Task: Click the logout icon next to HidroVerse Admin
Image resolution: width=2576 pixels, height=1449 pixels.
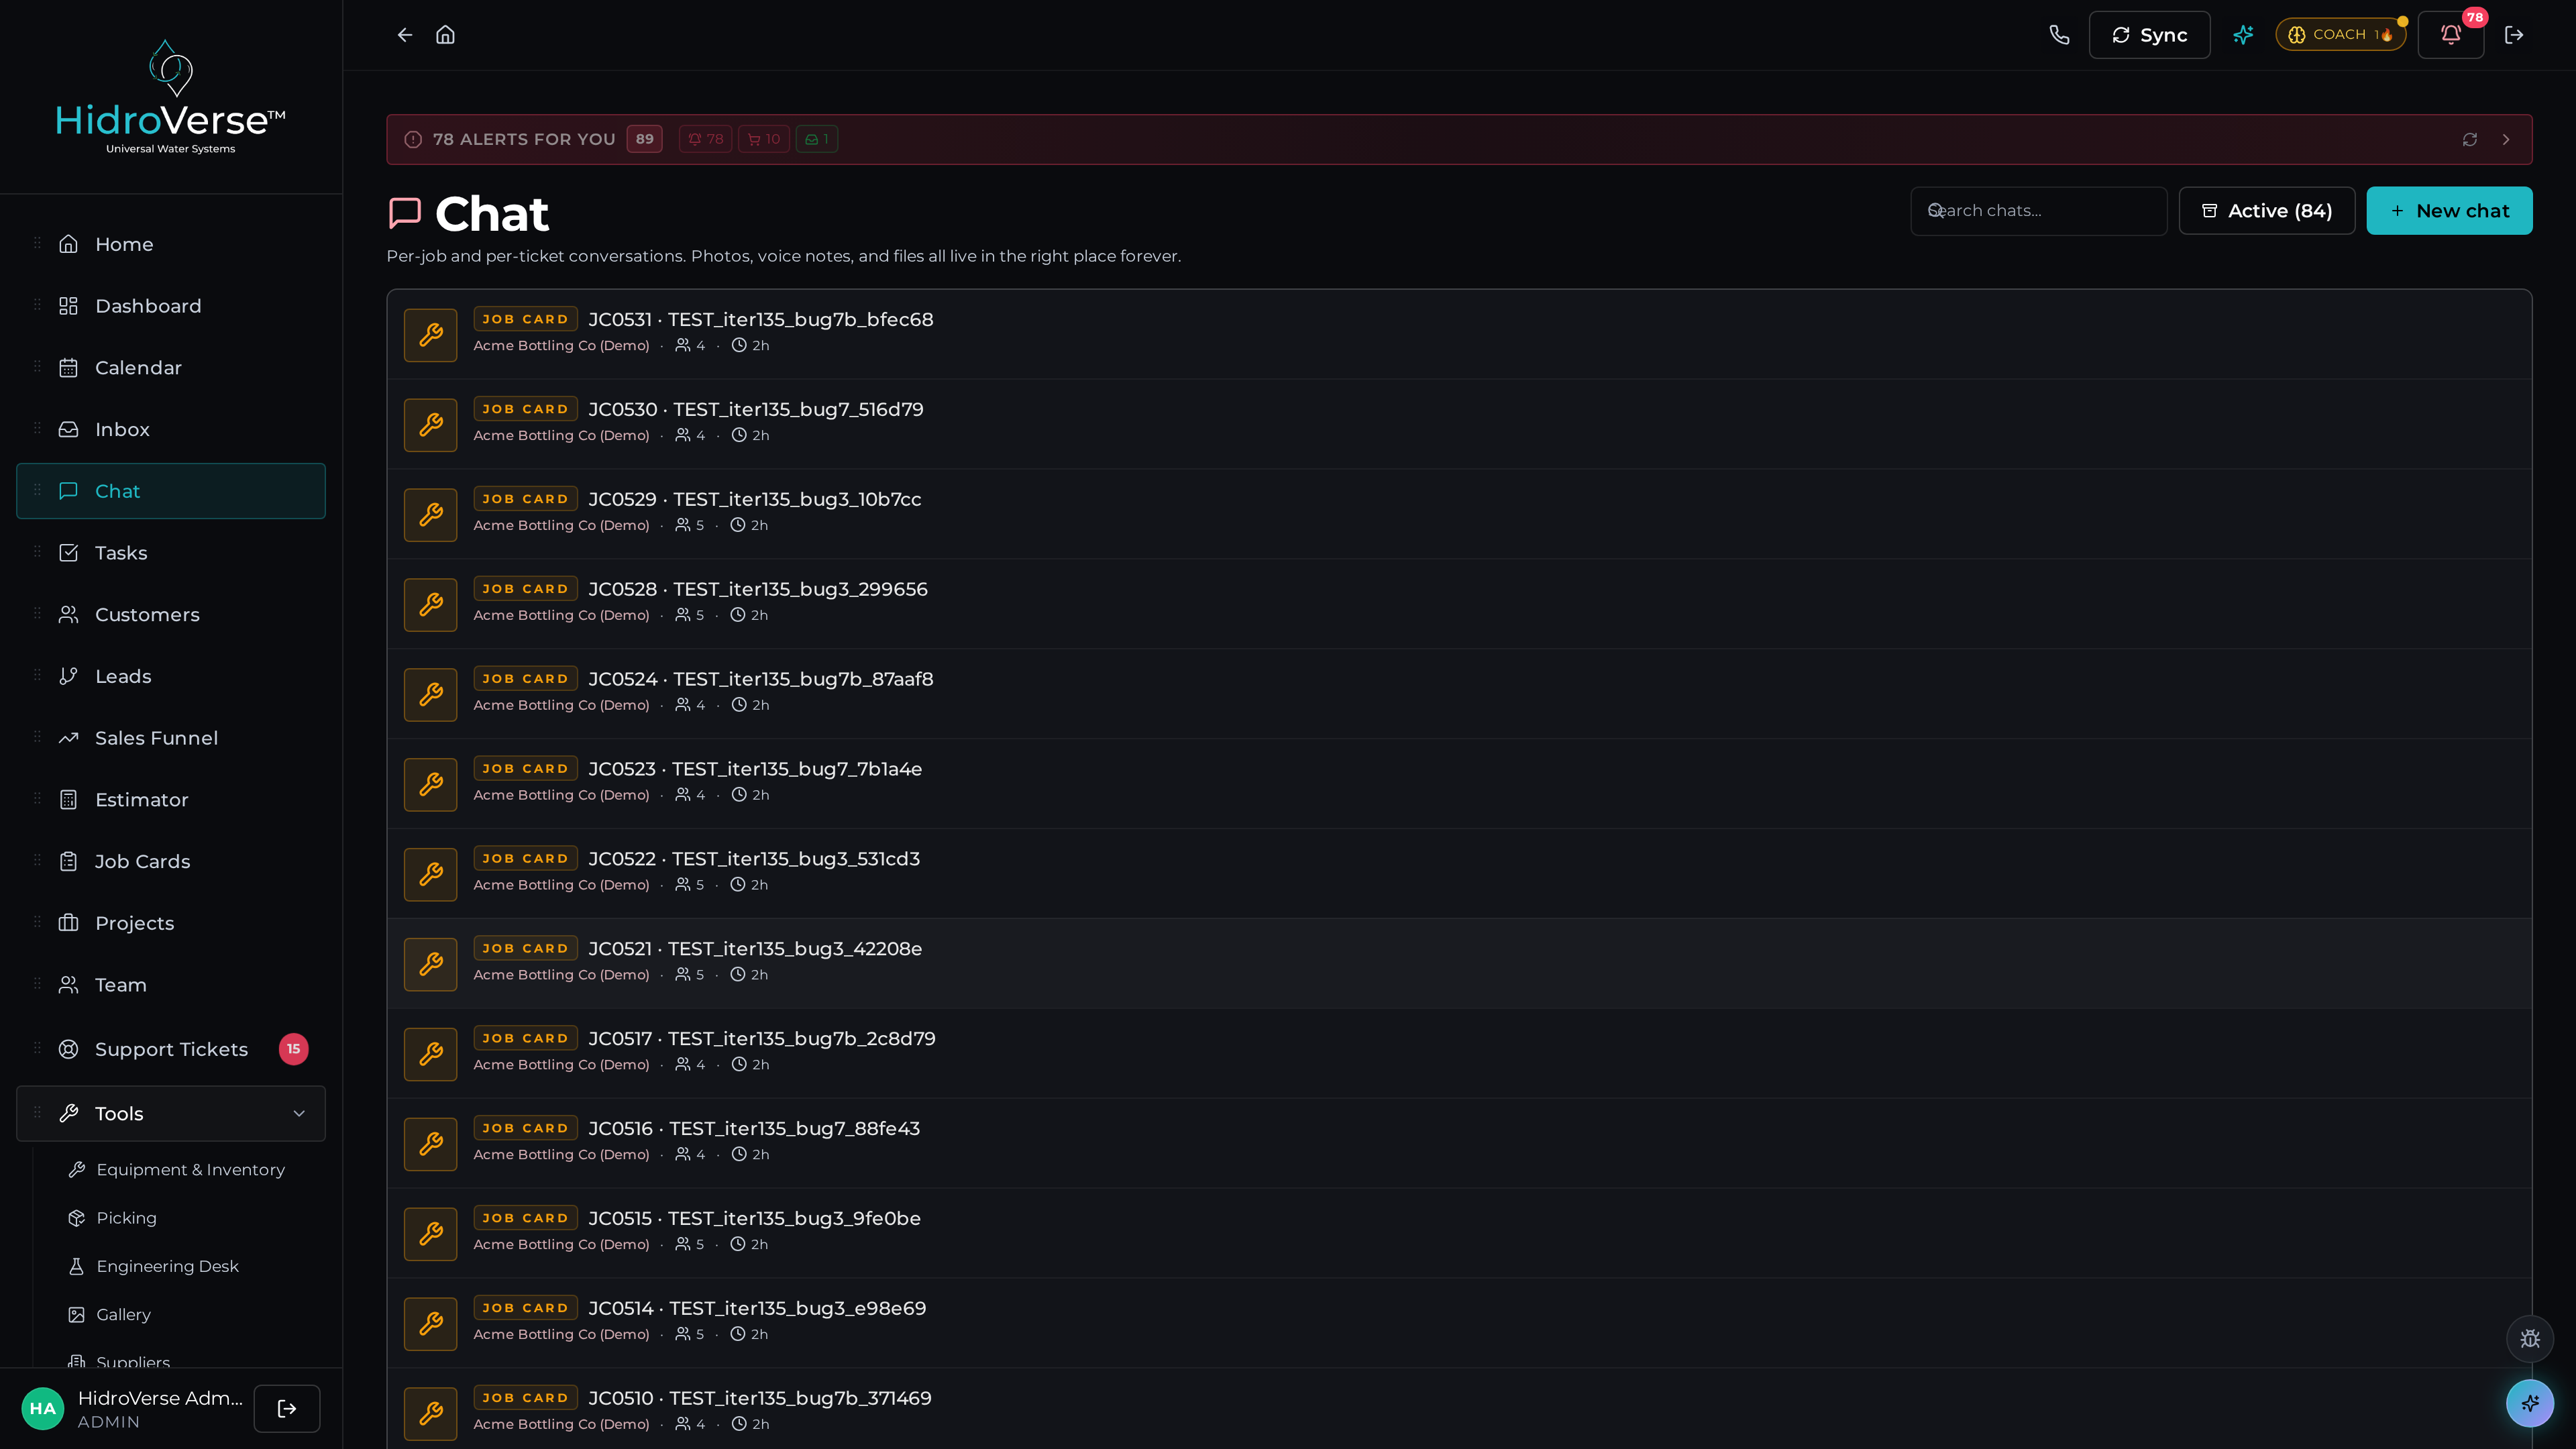Action: coord(287,1408)
